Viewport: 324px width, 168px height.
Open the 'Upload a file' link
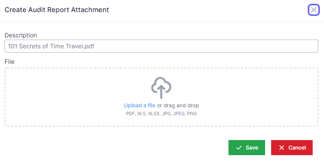pyautogui.click(x=140, y=105)
